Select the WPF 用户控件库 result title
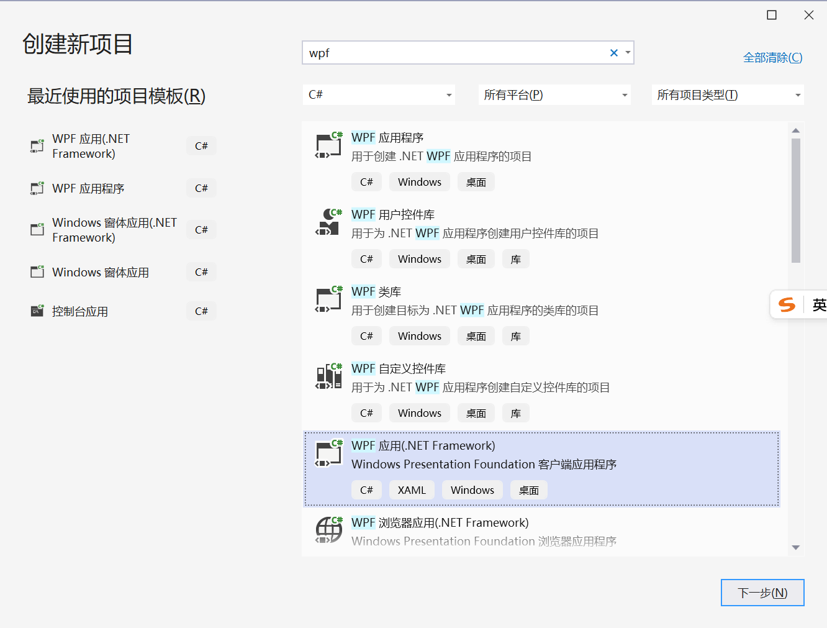 click(393, 214)
